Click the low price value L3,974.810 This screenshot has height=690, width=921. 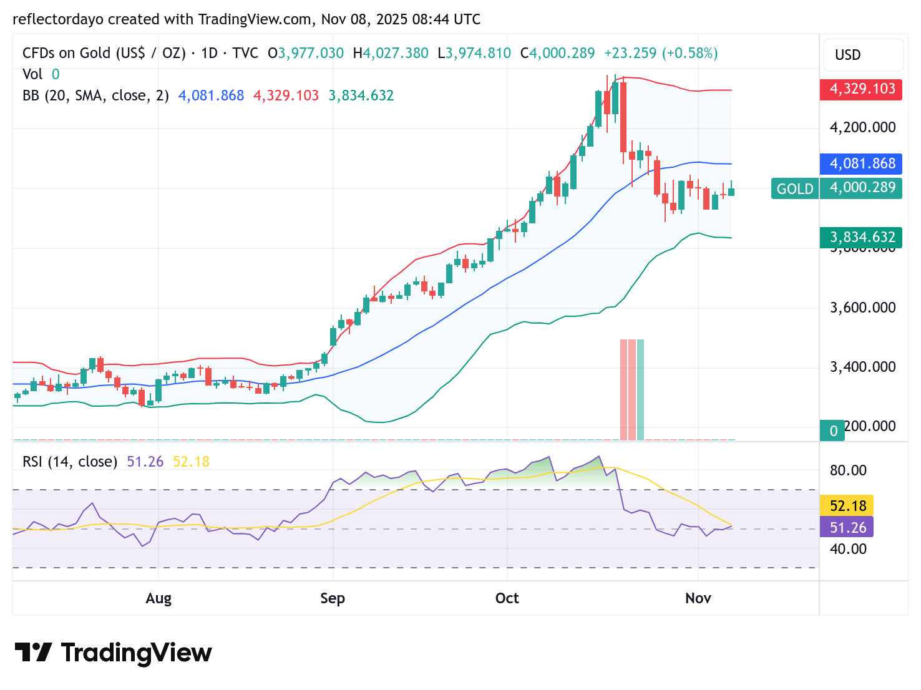(x=474, y=53)
